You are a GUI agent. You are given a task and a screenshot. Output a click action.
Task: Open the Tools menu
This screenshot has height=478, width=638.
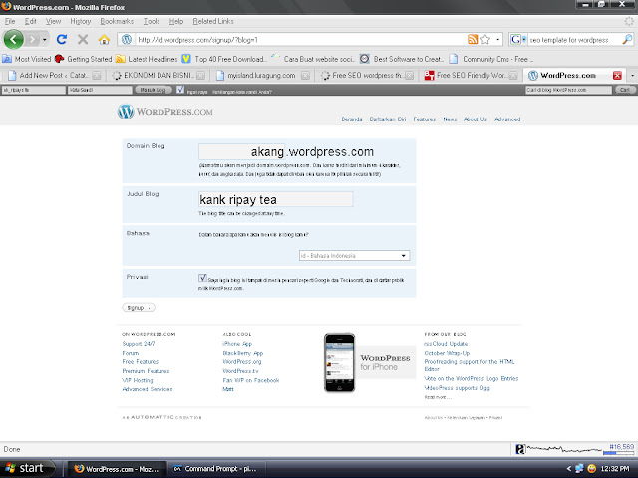[151, 21]
